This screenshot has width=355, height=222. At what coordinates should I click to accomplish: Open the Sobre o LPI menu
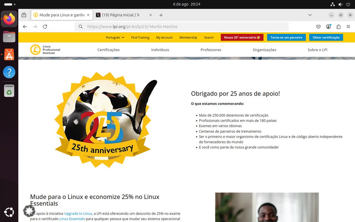tap(317, 50)
